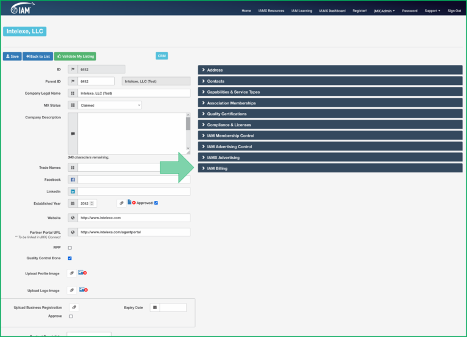View the uploaded profile image thumbnail icon
The image size is (467, 337).
coord(81,272)
